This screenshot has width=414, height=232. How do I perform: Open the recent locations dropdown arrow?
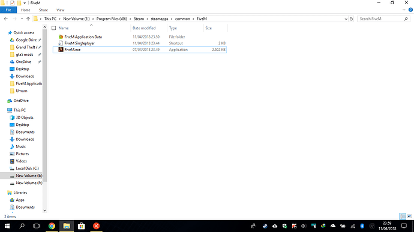(22, 19)
